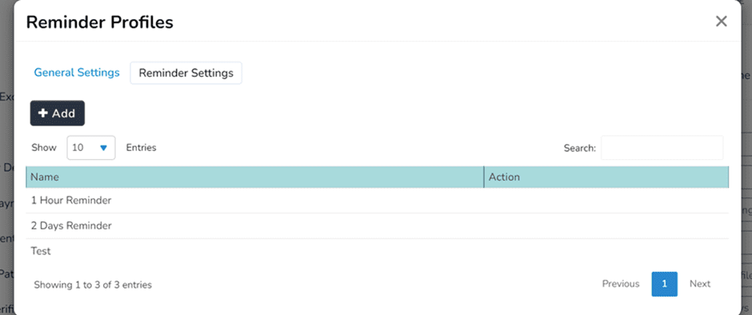
Task: Switch to the General Settings tab
Action: 77,73
